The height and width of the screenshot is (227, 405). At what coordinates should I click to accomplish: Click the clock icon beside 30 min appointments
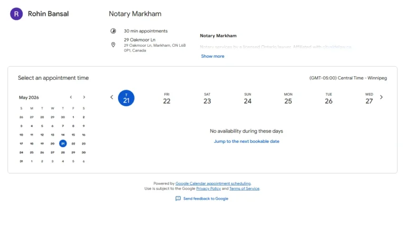(x=113, y=31)
